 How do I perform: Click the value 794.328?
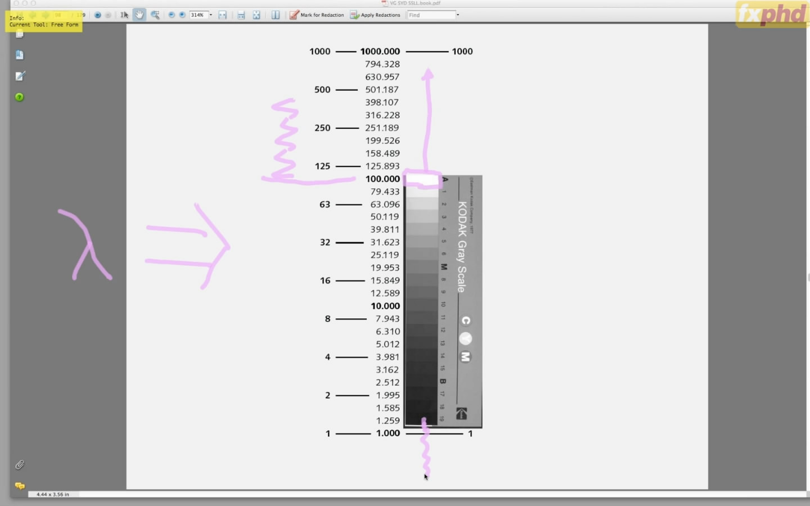(382, 64)
